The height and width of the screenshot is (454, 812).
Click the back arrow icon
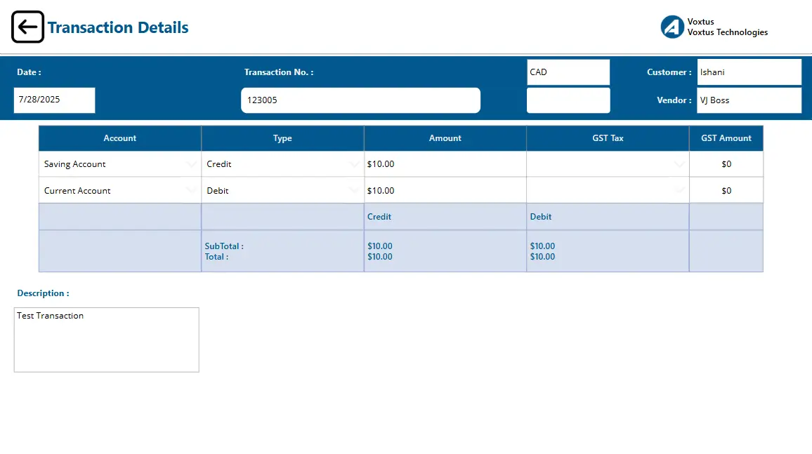pos(27,27)
